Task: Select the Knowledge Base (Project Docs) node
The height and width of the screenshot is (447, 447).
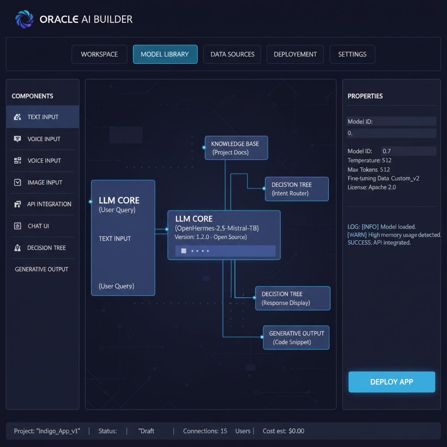Action: click(236, 148)
